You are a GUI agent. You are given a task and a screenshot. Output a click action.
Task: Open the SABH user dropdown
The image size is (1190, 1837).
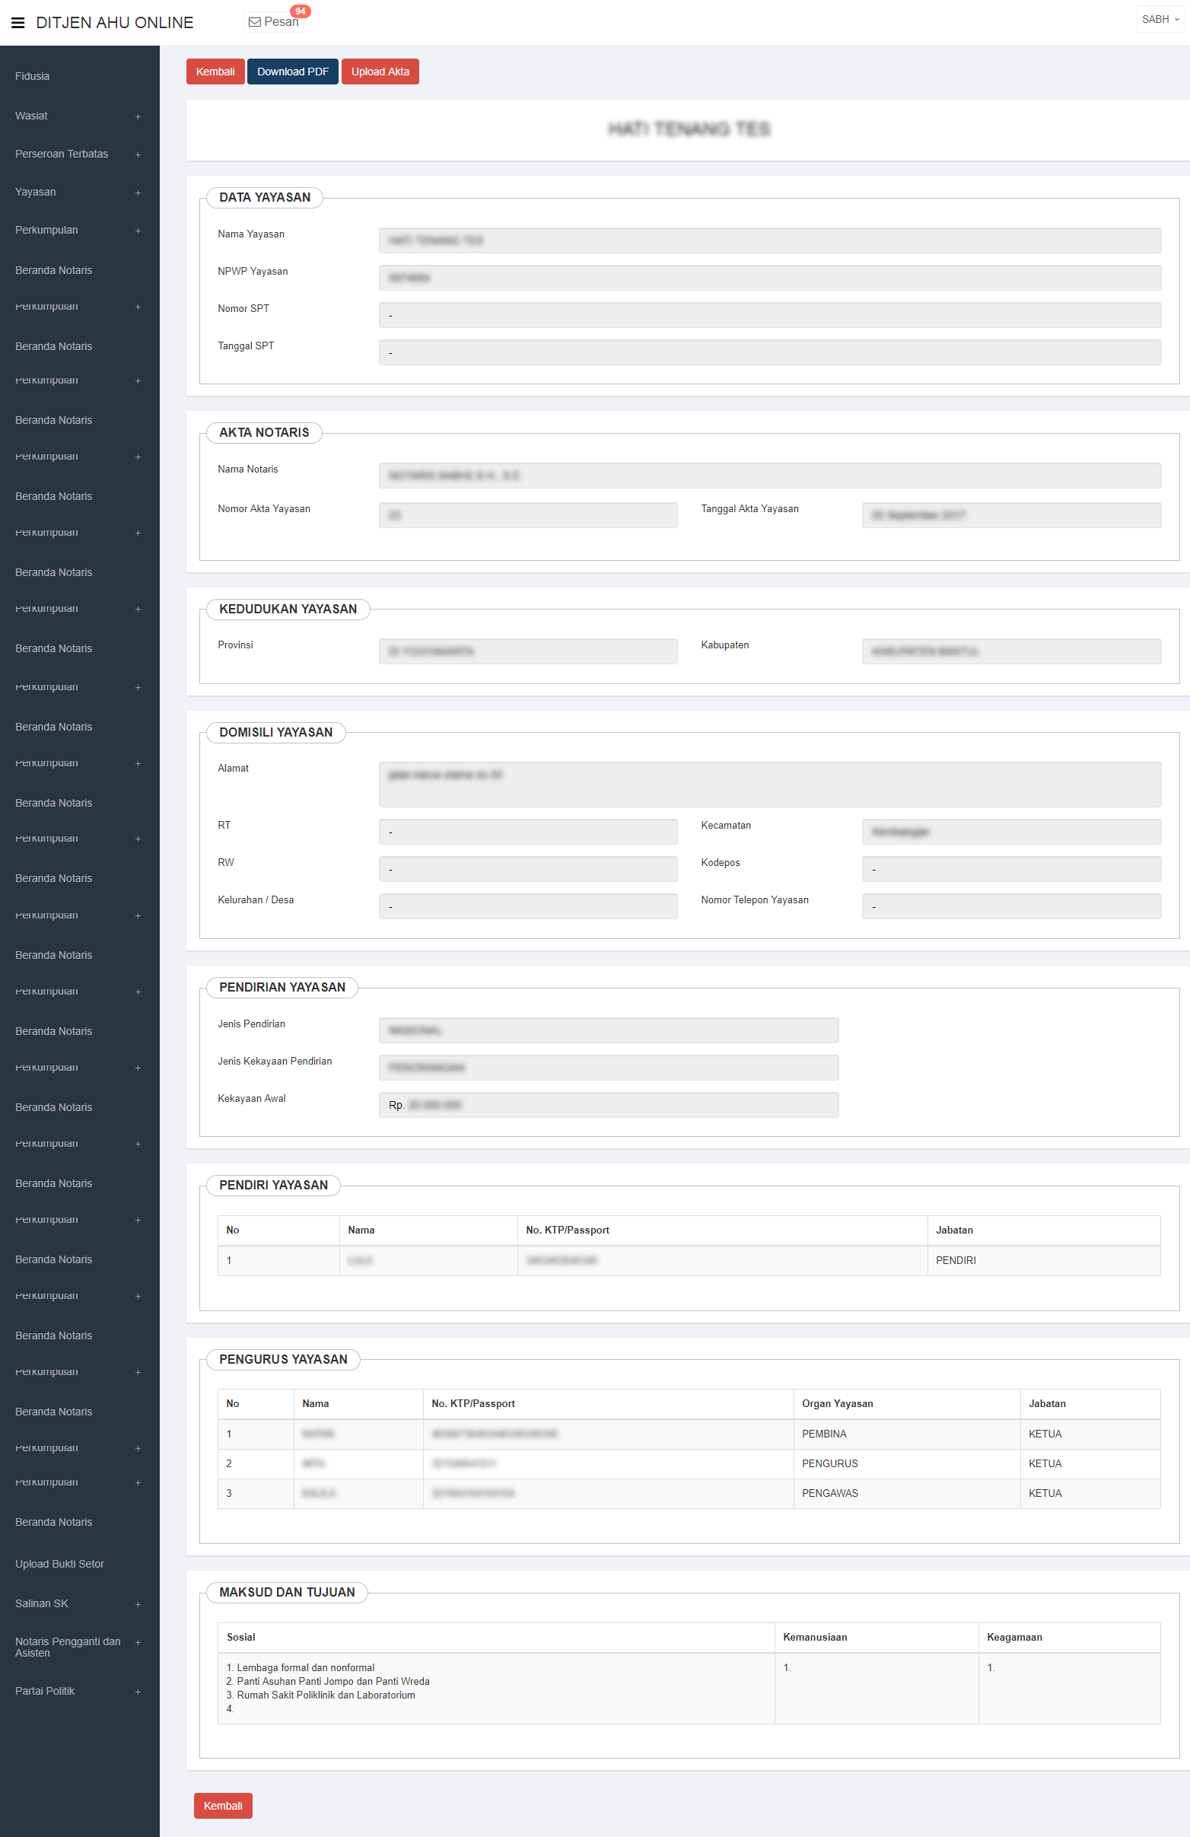click(1160, 19)
